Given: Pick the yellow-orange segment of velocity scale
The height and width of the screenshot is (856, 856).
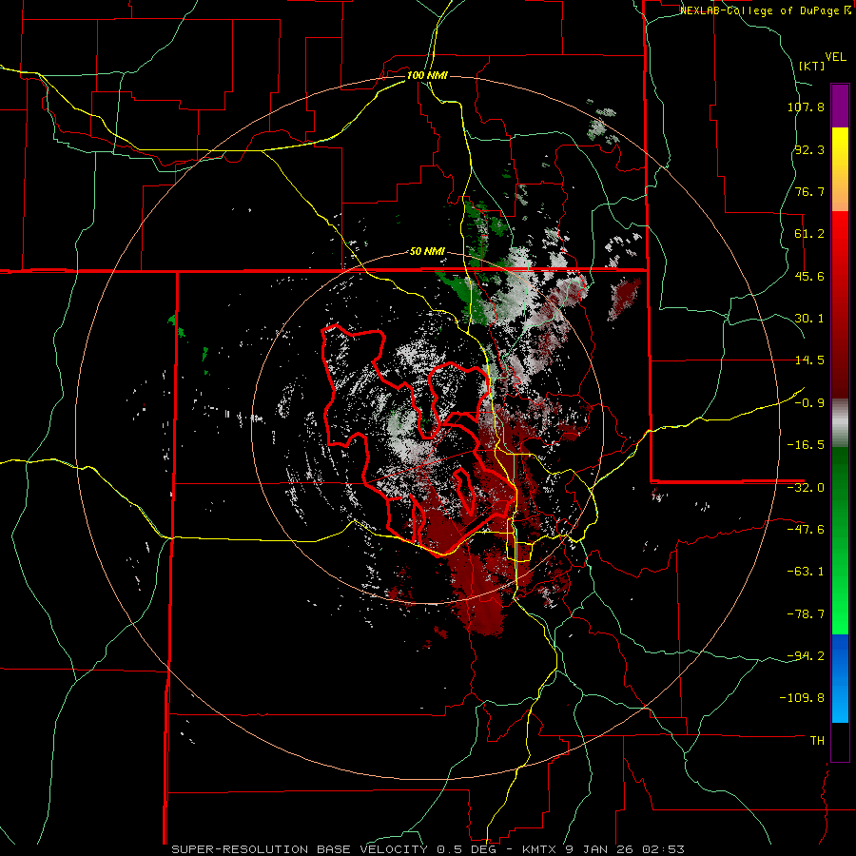Looking at the screenshot, I should (840, 169).
